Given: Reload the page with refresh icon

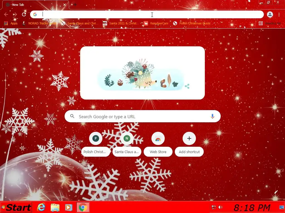Looking at the screenshot, I should [24, 14].
